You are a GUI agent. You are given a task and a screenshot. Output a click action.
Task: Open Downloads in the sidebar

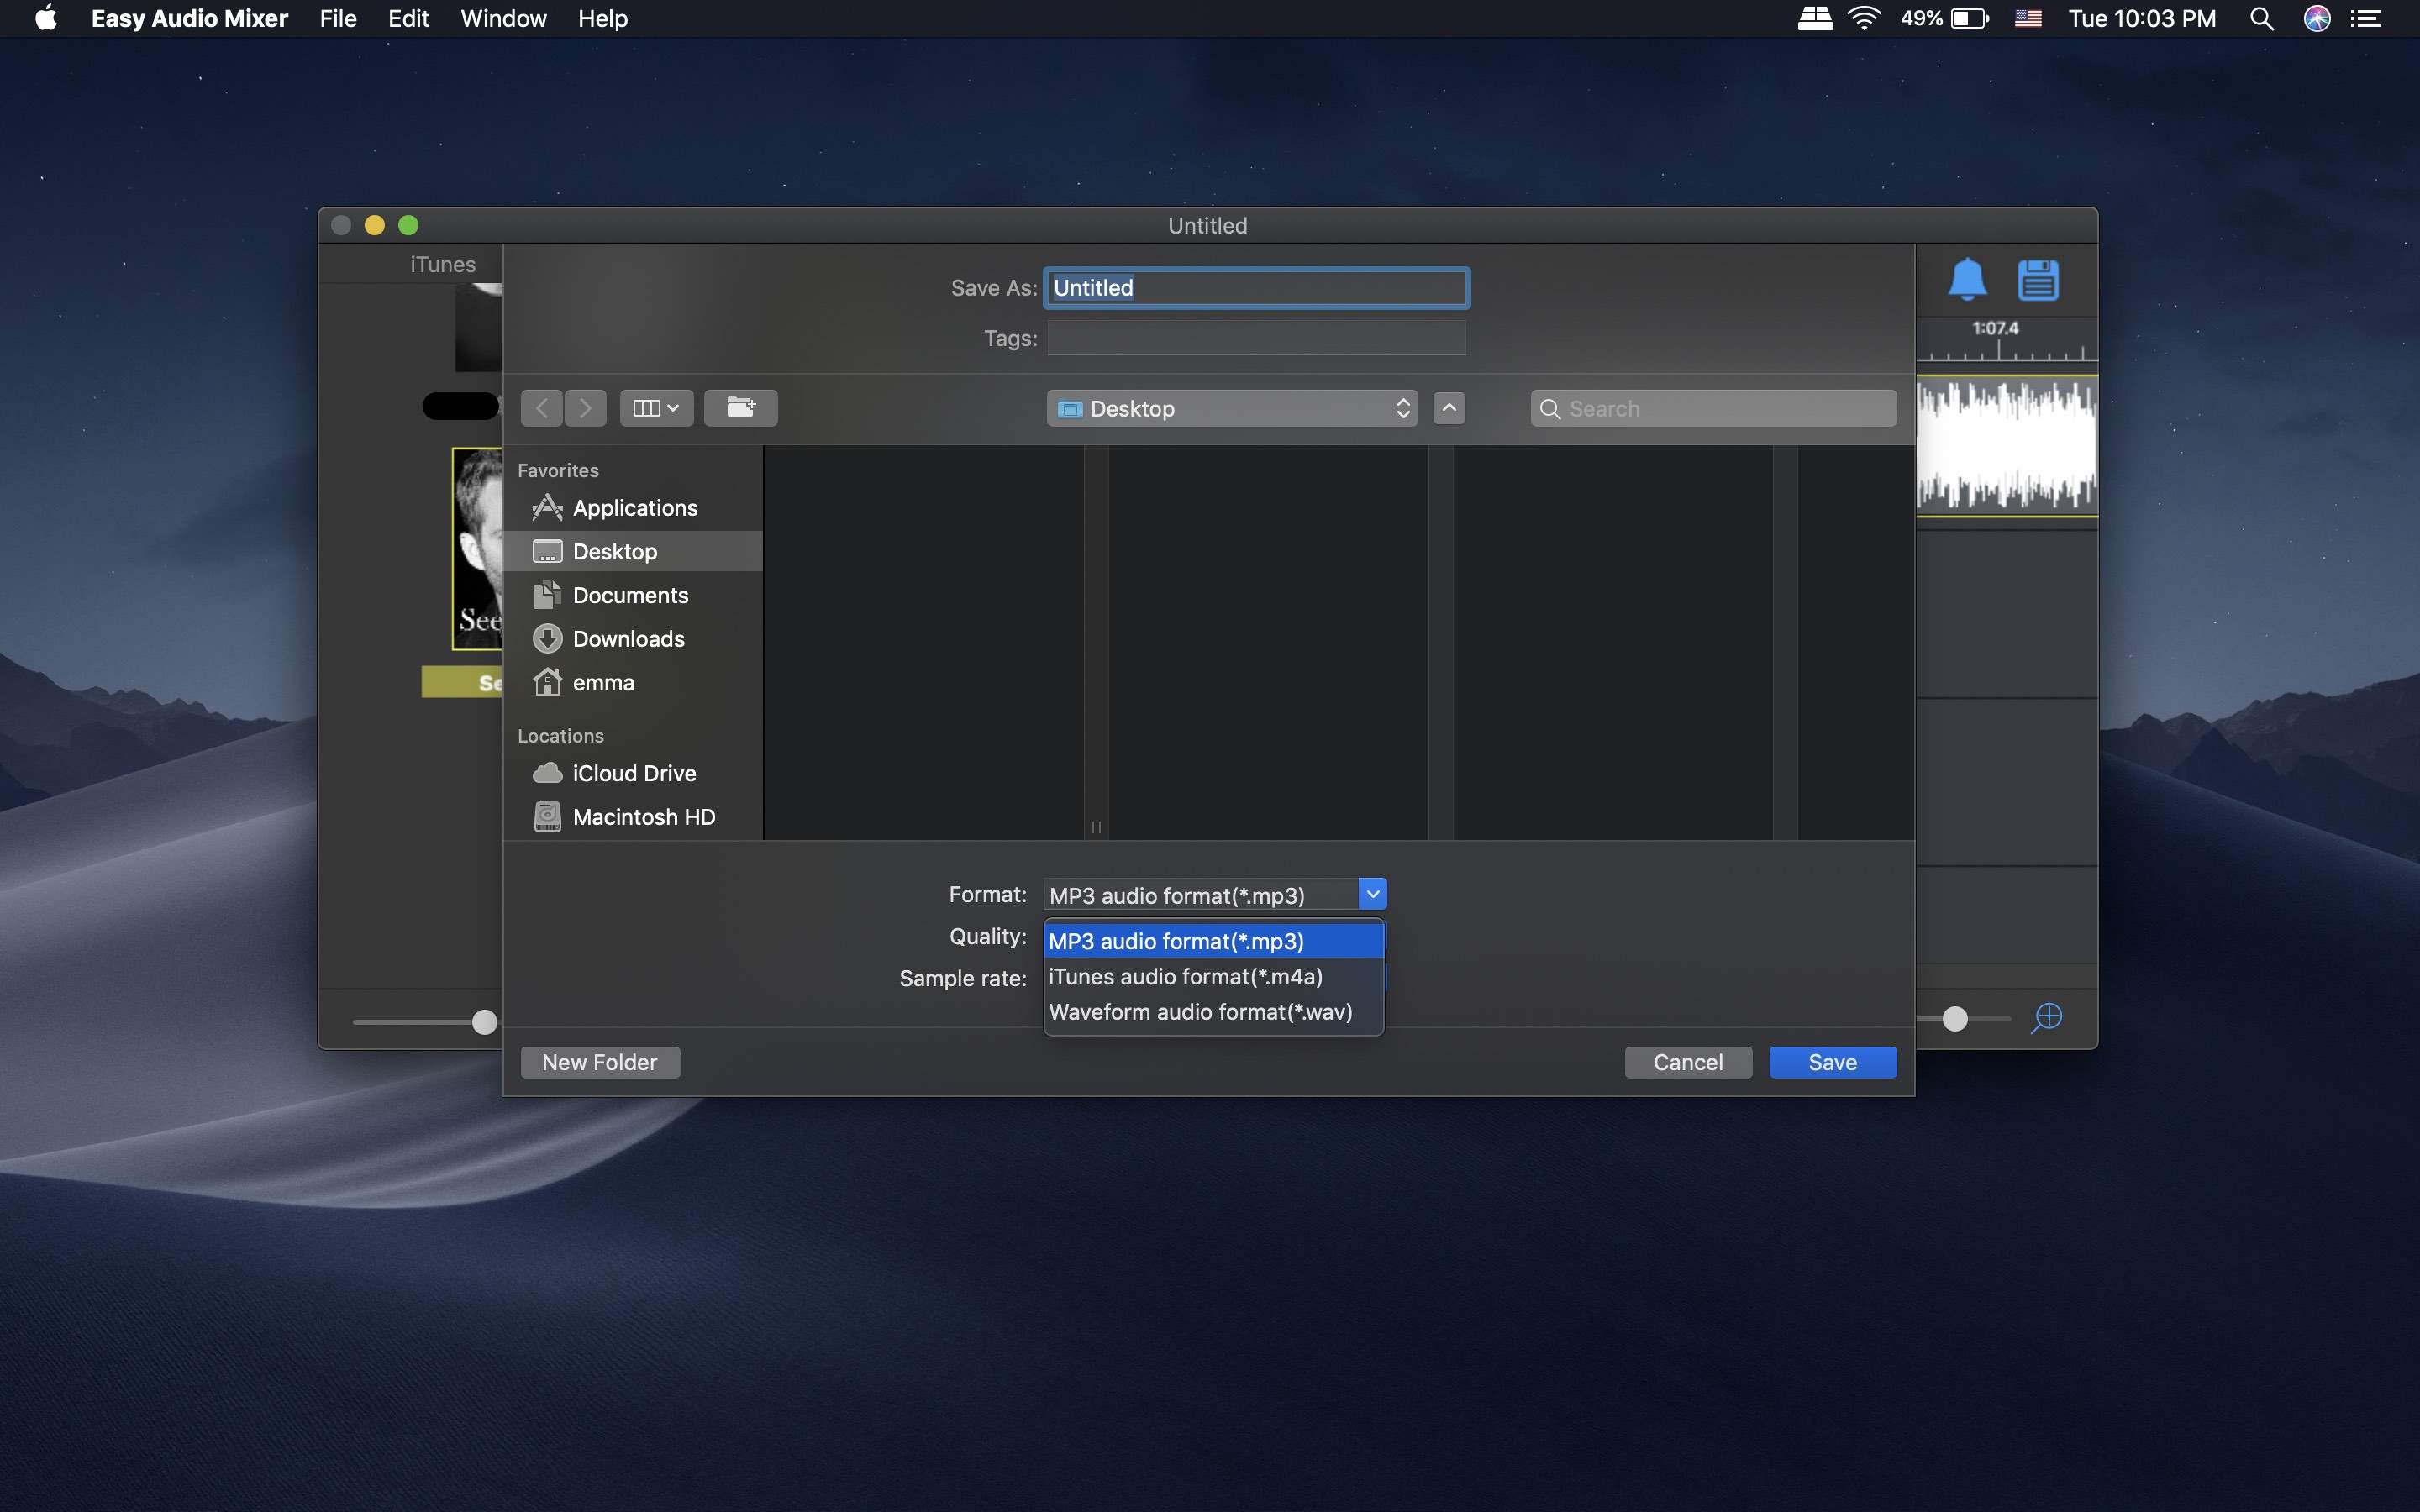pyautogui.click(x=633, y=639)
